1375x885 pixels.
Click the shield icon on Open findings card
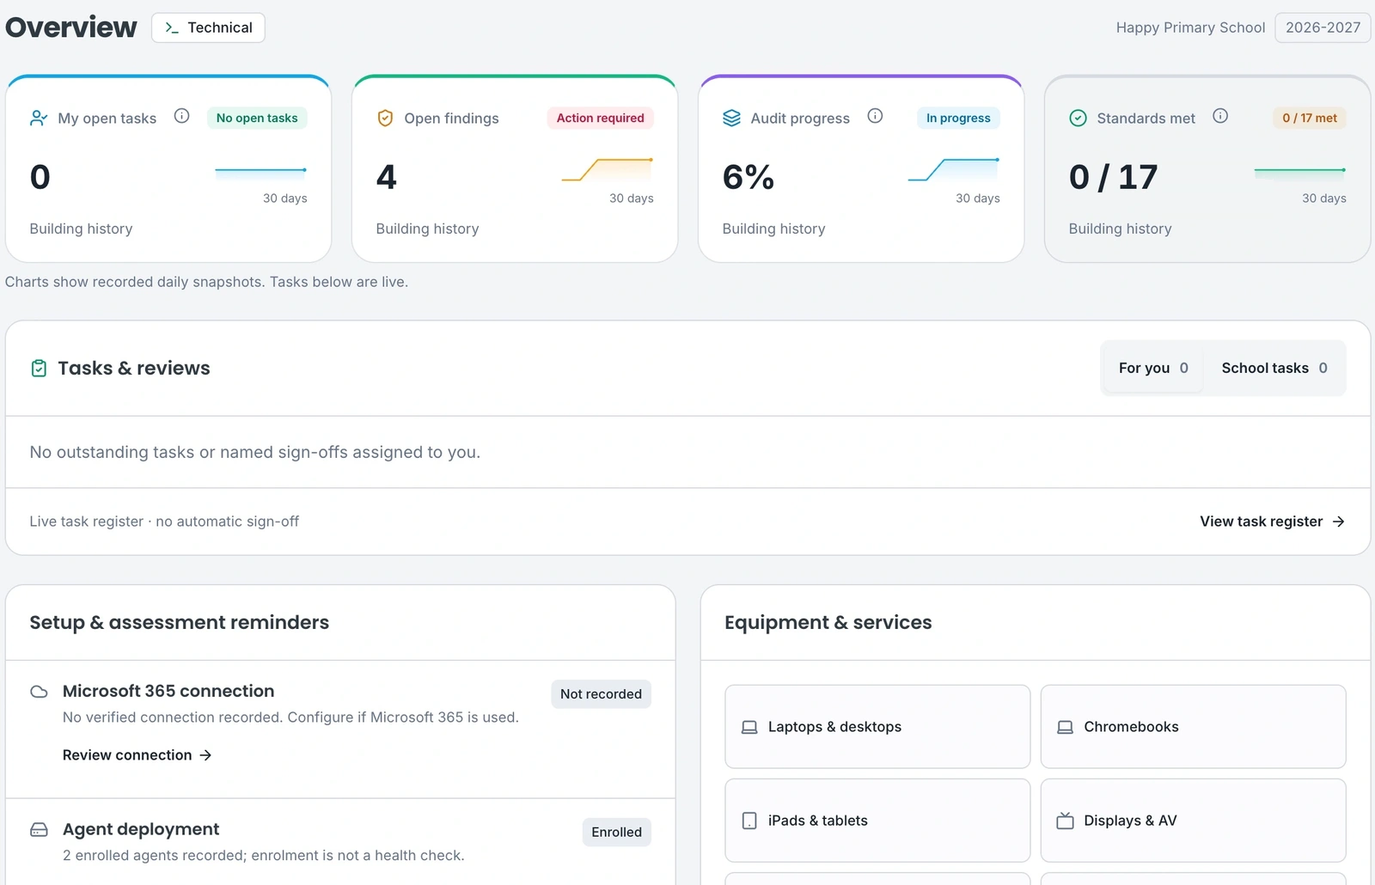385,118
